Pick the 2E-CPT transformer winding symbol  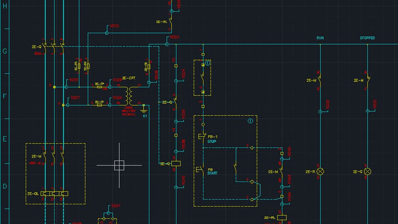129,96
